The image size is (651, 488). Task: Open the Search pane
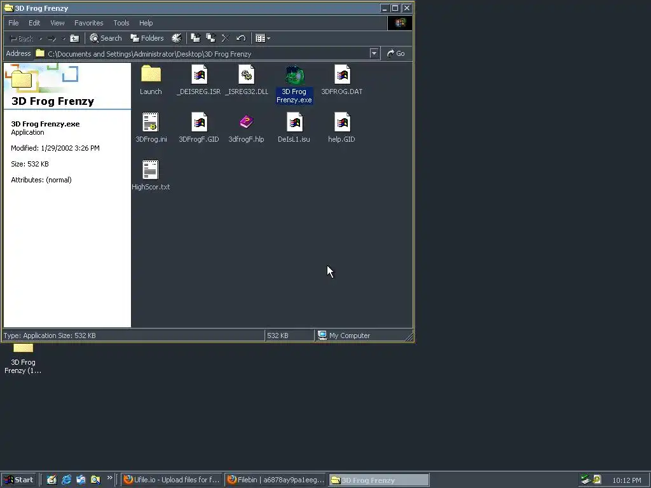[x=106, y=38]
